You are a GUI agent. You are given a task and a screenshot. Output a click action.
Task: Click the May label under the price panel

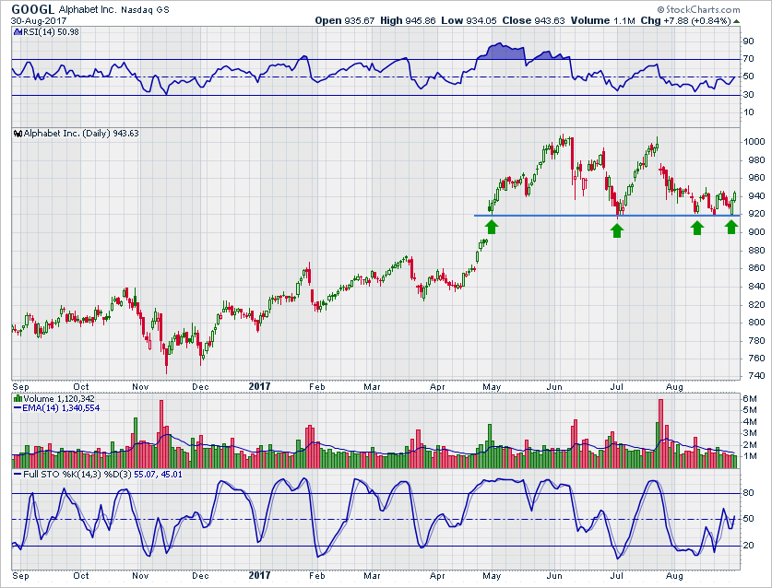(492, 387)
